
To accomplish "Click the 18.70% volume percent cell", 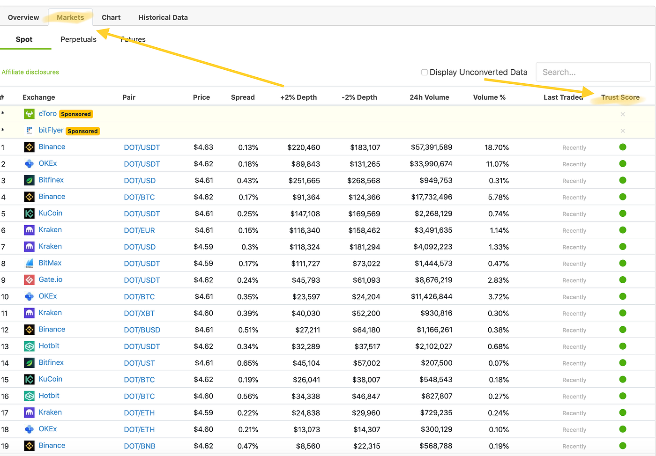I will click(497, 147).
